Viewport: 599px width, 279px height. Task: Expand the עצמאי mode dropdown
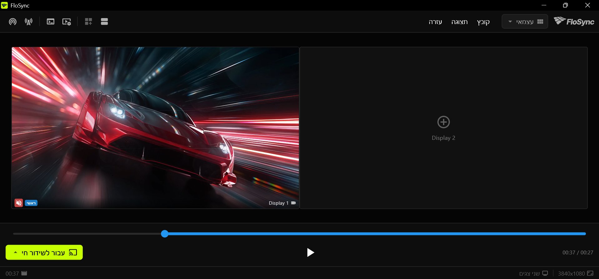(525, 22)
